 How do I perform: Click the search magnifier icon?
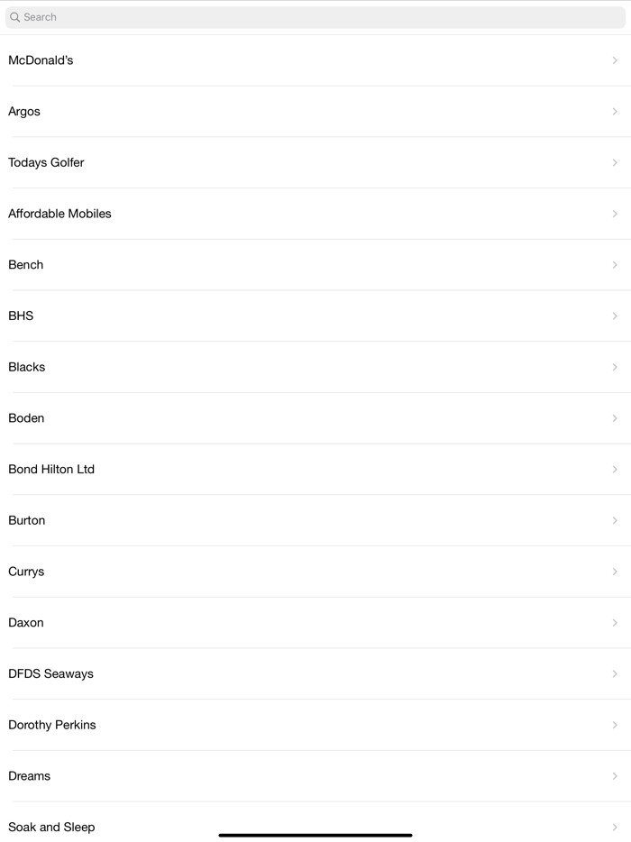click(x=15, y=16)
